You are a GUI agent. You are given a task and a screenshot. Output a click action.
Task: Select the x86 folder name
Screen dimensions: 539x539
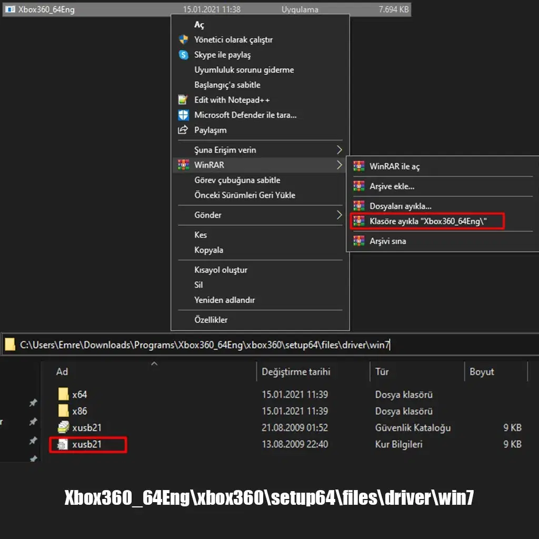click(79, 411)
